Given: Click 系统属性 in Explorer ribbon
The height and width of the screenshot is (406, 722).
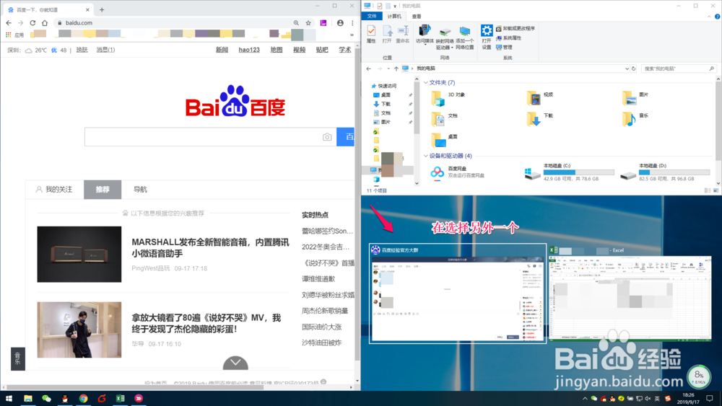Looking at the screenshot, I should point(509,37).
